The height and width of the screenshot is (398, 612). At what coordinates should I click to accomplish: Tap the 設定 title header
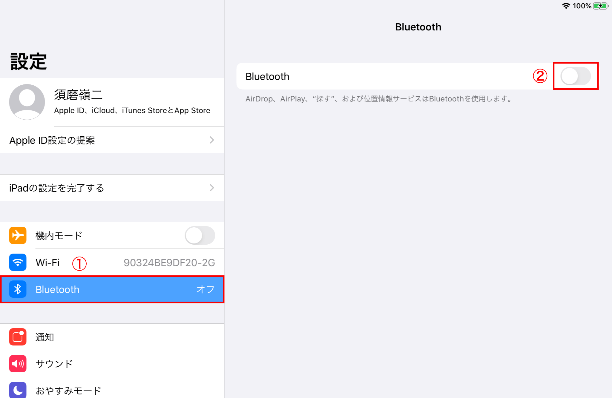click(29, 62)
